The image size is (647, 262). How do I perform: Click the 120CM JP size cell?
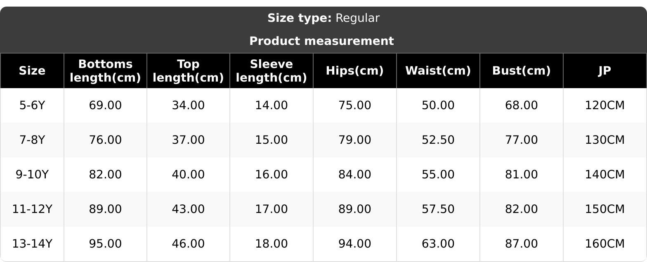point(604,105)
